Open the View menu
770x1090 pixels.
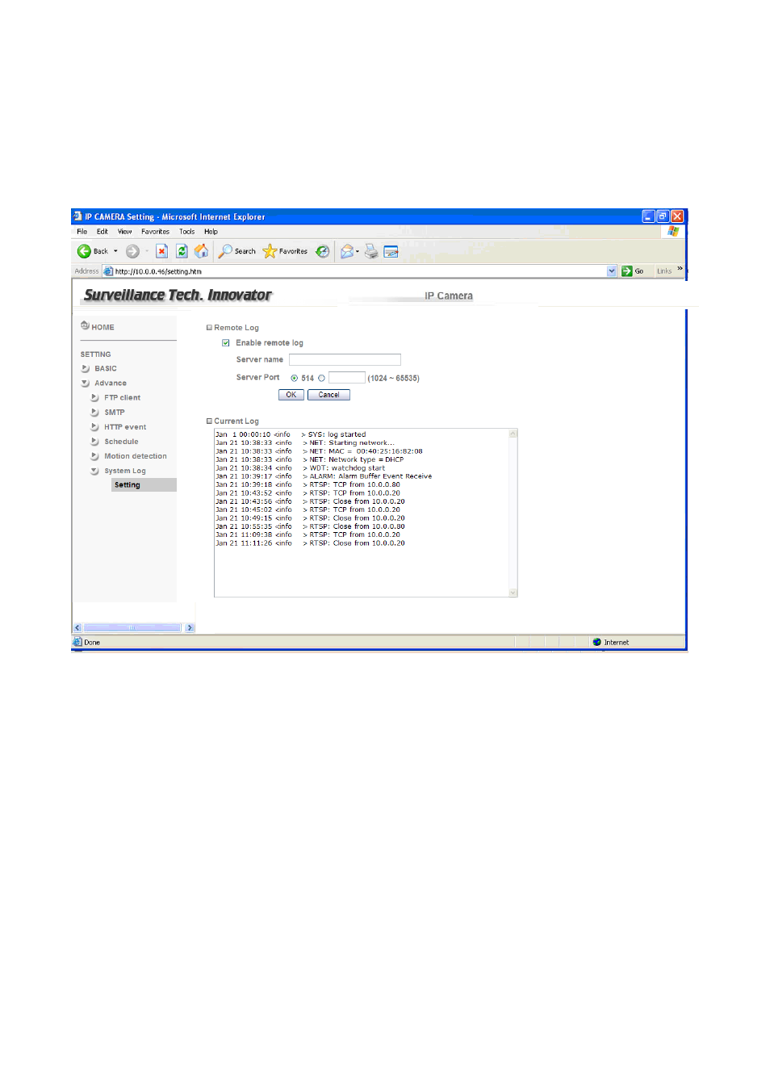[125, 232]
